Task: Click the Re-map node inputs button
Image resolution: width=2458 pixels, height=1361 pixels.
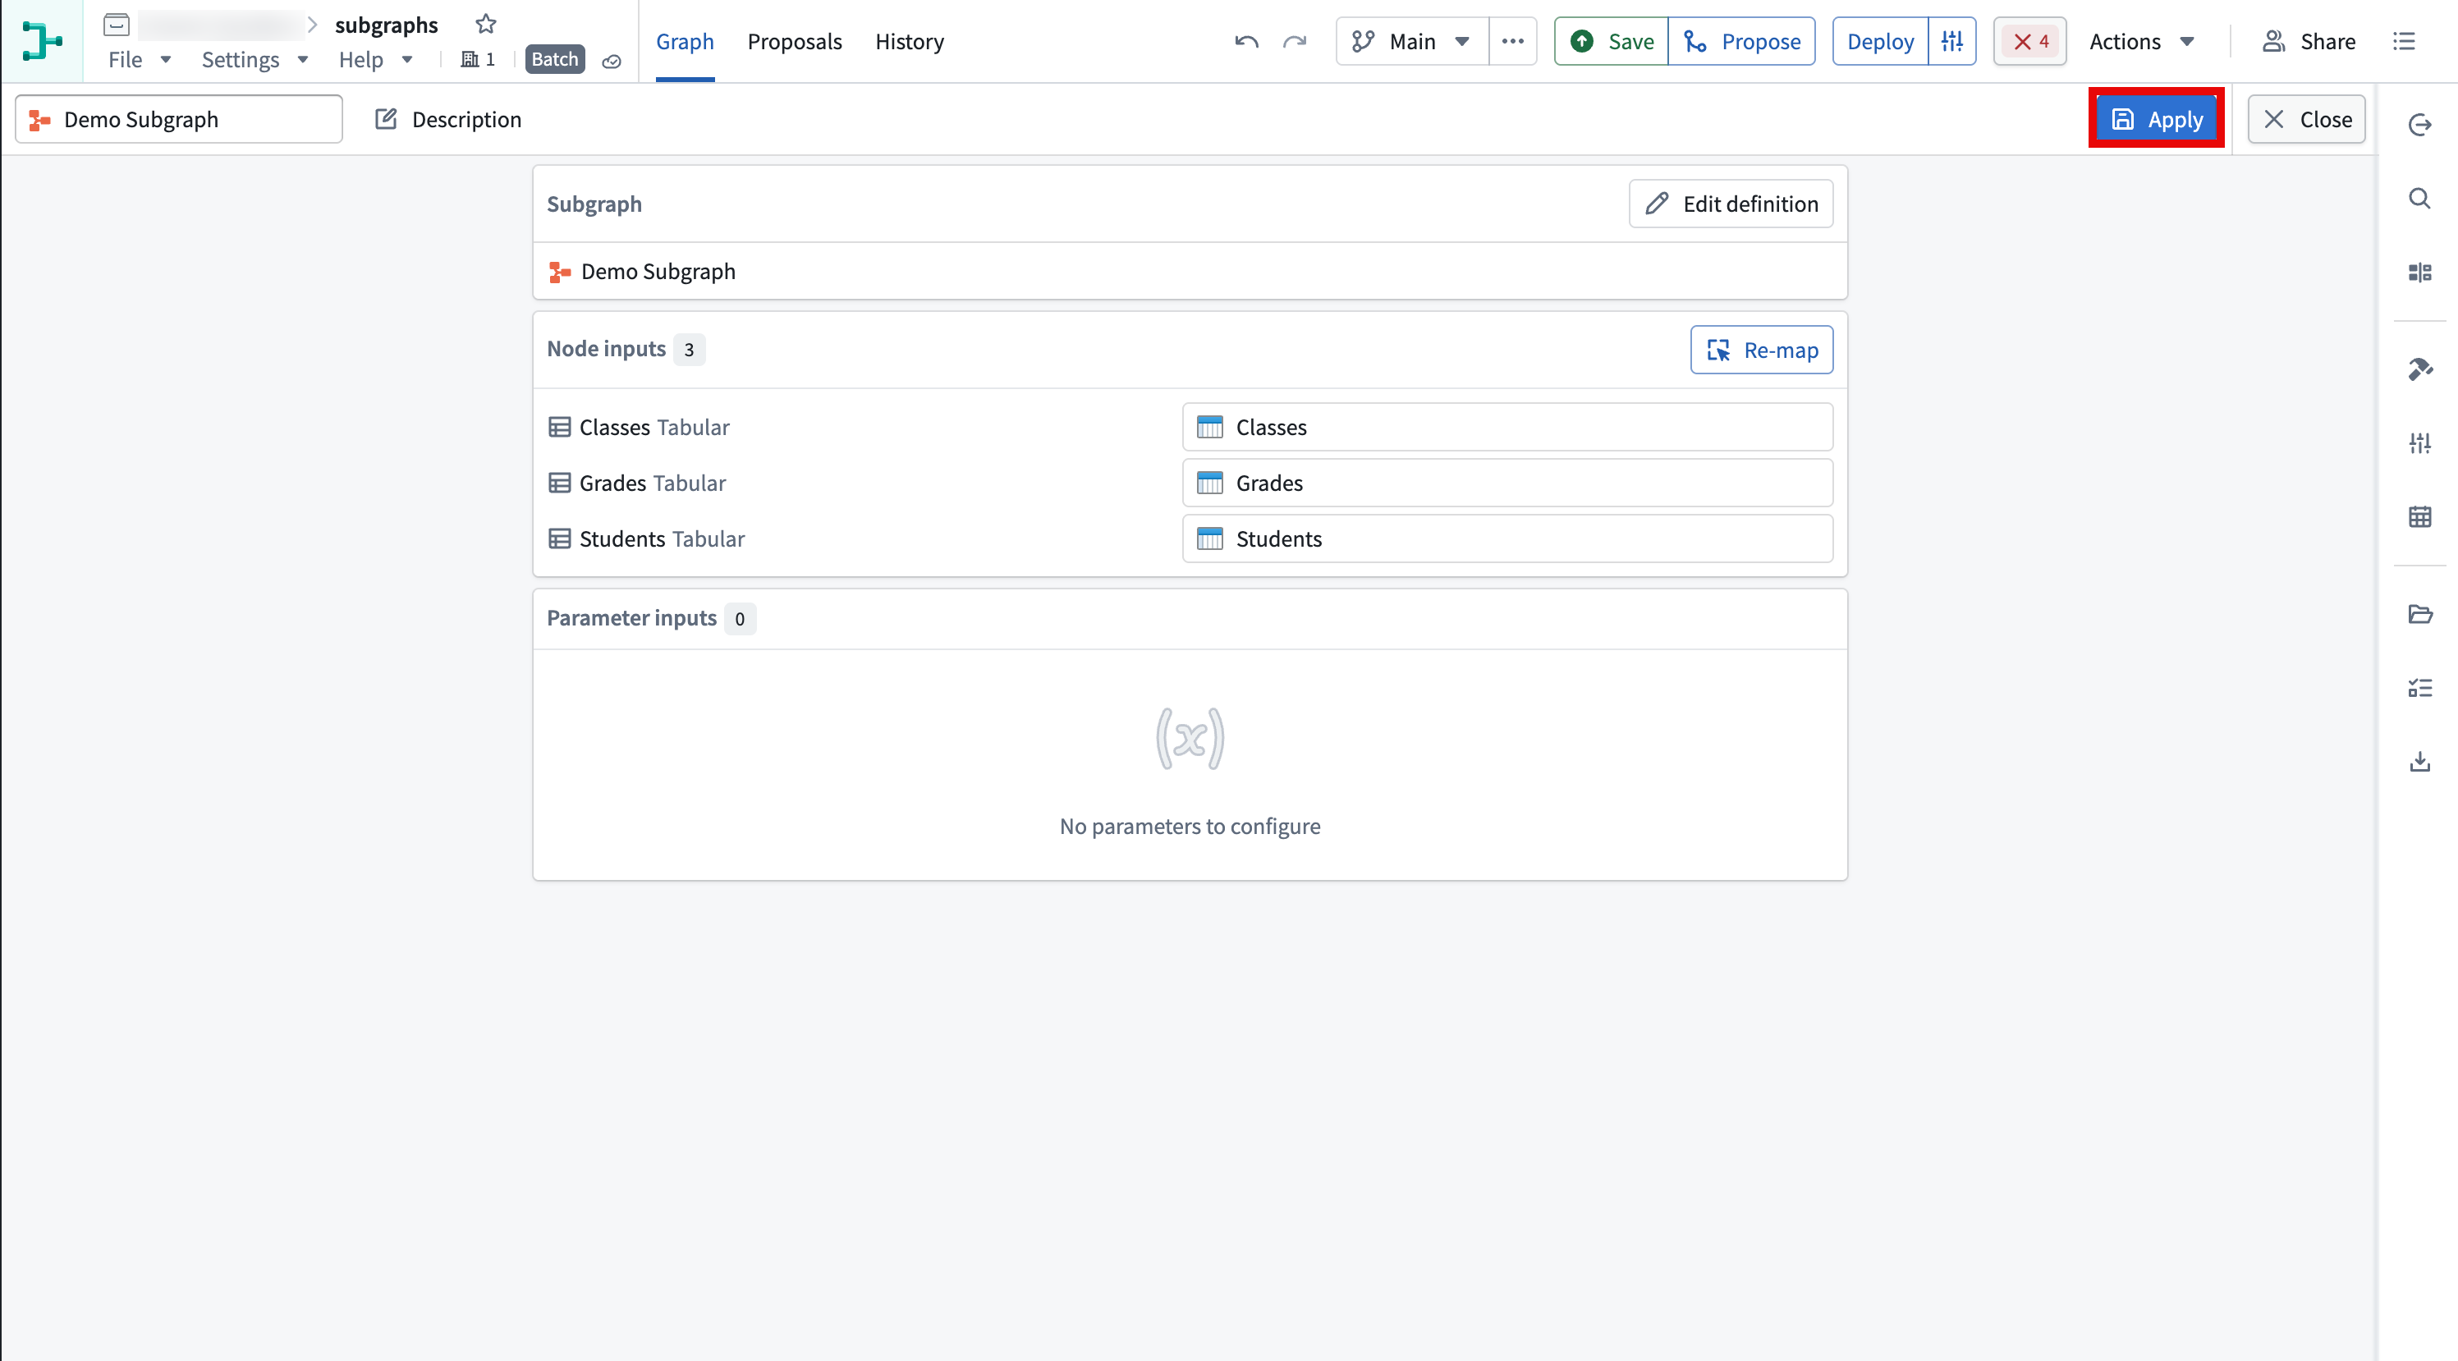Action: click(x=1762, y=350)
